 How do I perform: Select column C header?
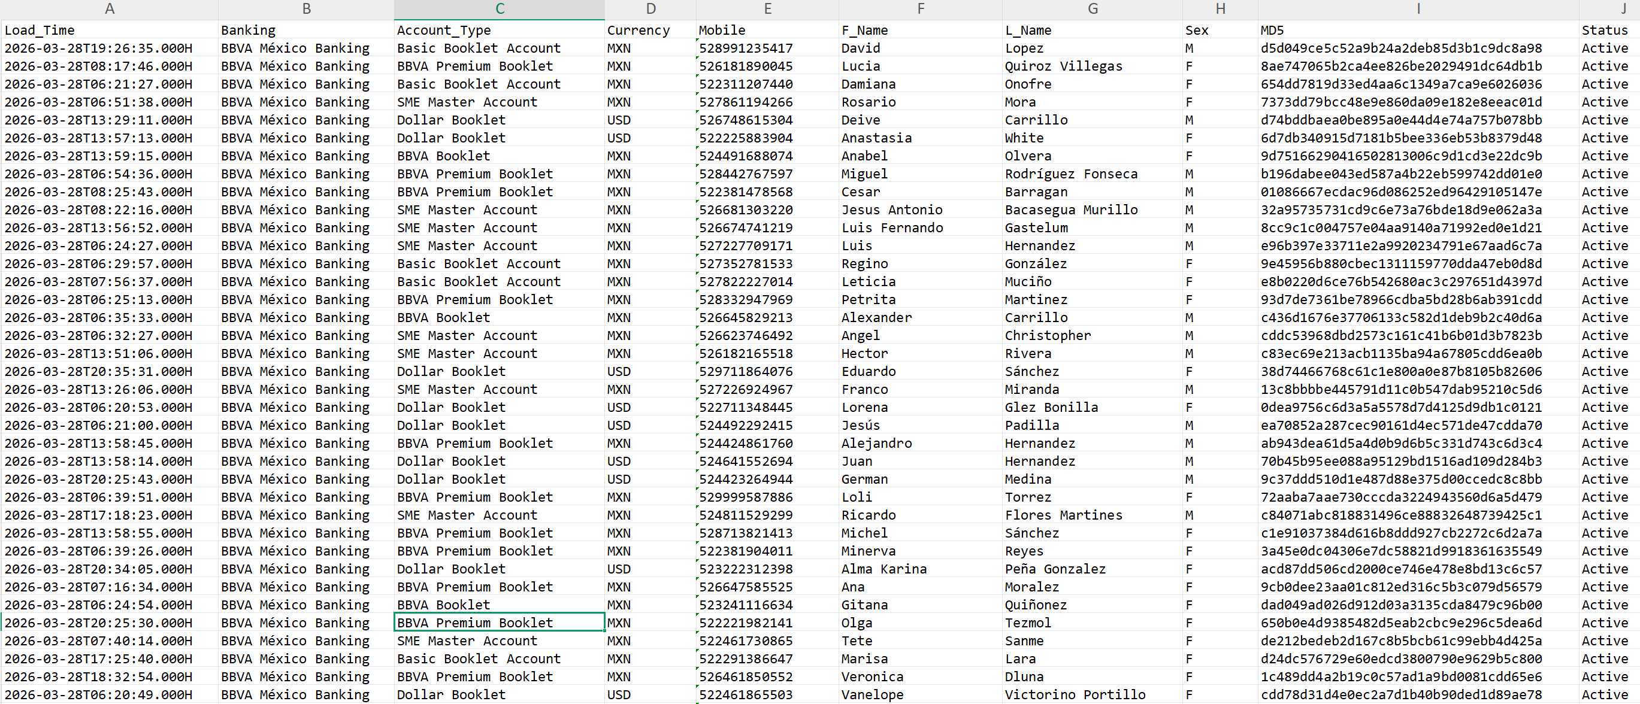[499, 9]
